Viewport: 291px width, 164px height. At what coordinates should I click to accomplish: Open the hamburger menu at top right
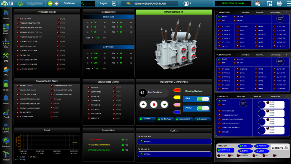point(288,3)
